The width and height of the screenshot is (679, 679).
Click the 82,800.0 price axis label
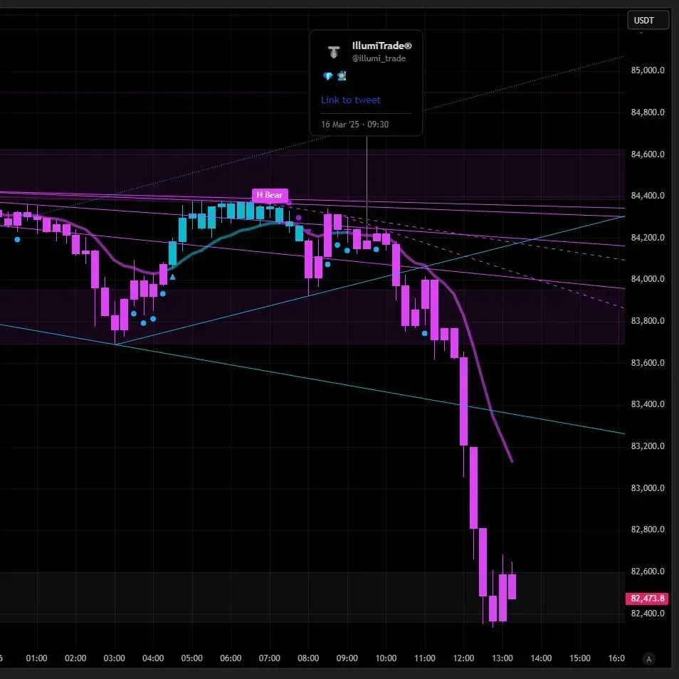click(648, 530)
